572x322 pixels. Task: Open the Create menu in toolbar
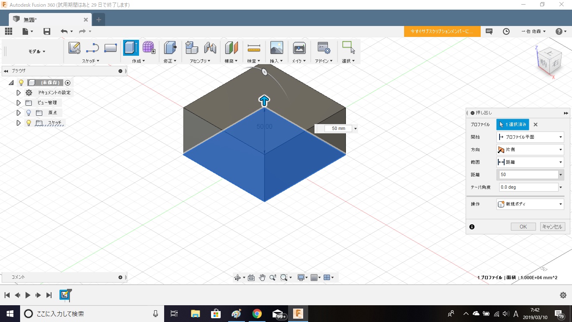tap(138, 61)
